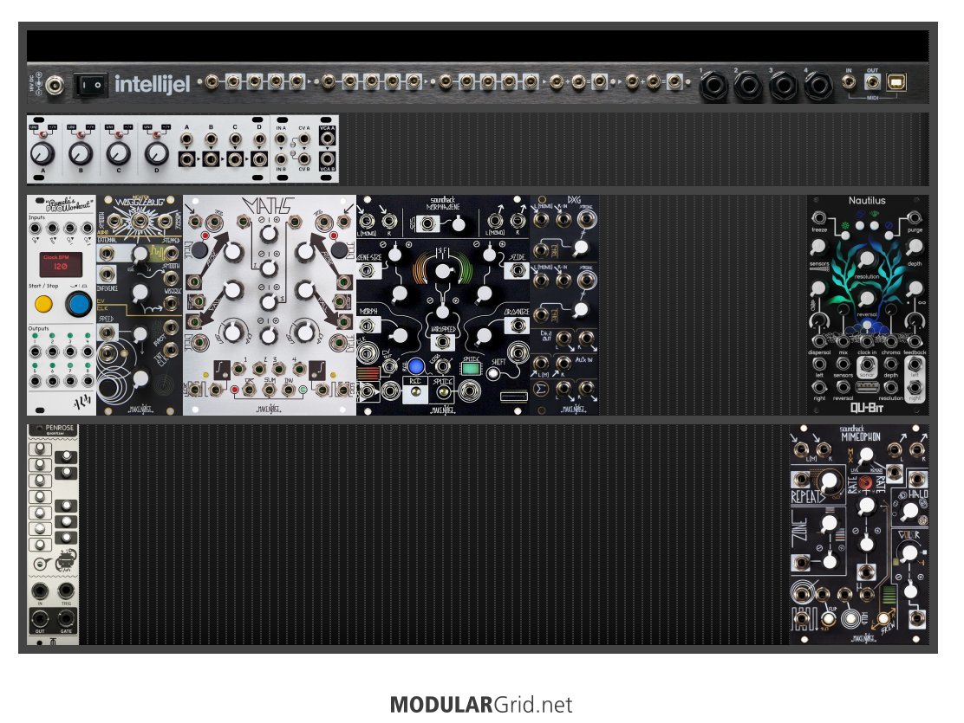964x723 pixels.
Task: Click the lower SPLICE button on Morphagene
Action: pyautogui.click(x=442, y=392)
